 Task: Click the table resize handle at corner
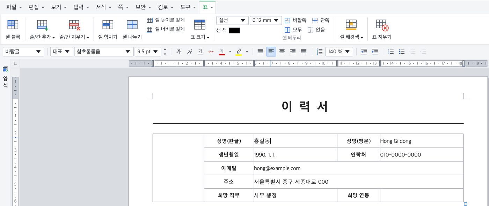click(465, 204)
